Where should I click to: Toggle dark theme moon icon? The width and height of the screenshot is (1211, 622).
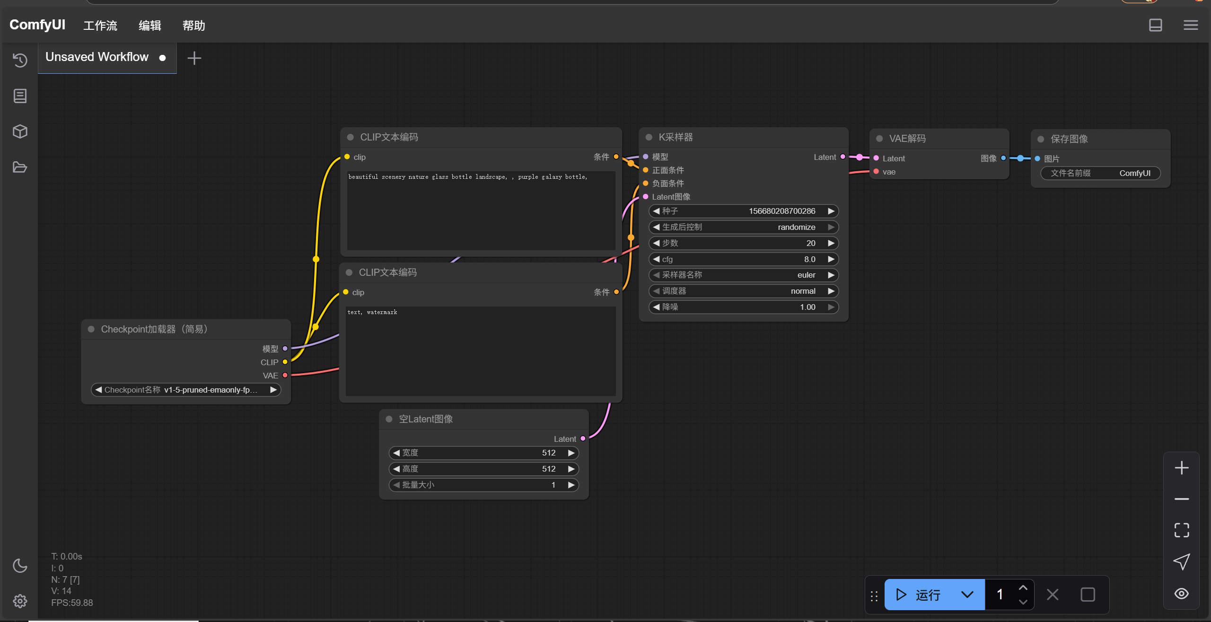(20, 566)
